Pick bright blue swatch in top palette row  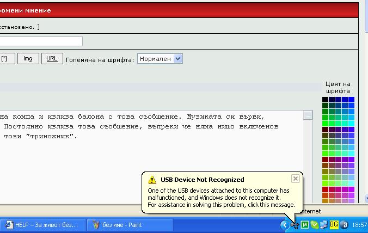(x=351, y=100)
